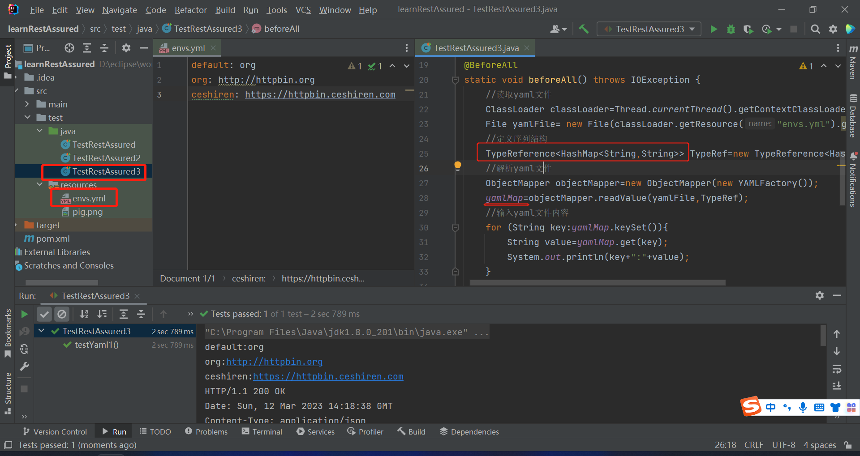Toggle show ignored tests icon
860x456 pixels.
click(x=62, y=314)
